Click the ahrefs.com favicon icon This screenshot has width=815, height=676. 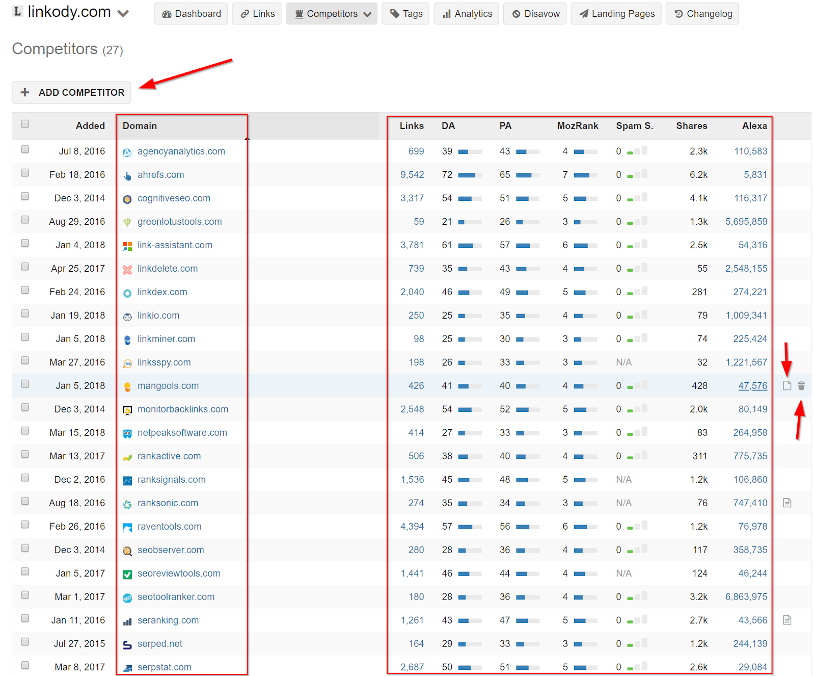click(127, 175)
